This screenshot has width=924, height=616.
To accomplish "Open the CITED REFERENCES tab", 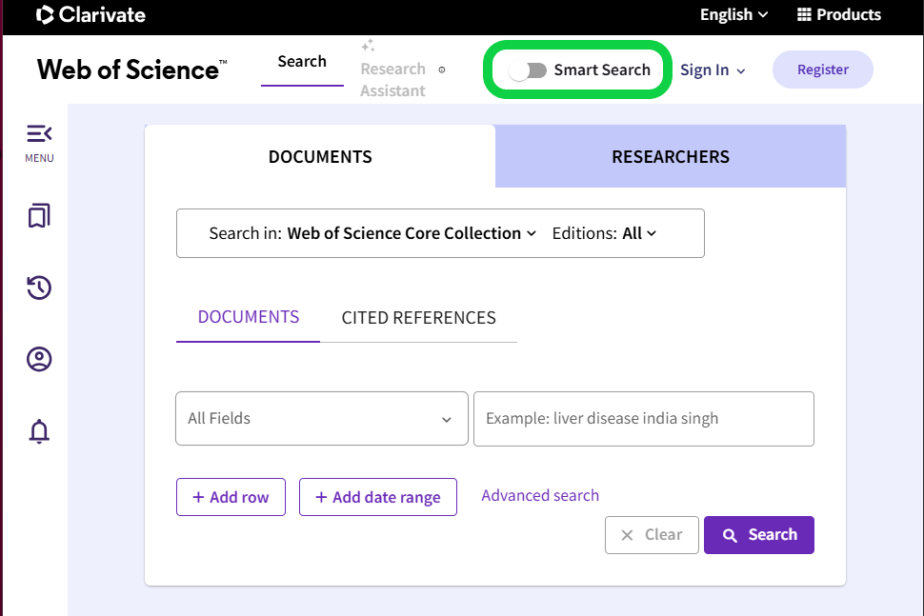I will (419, 317).
